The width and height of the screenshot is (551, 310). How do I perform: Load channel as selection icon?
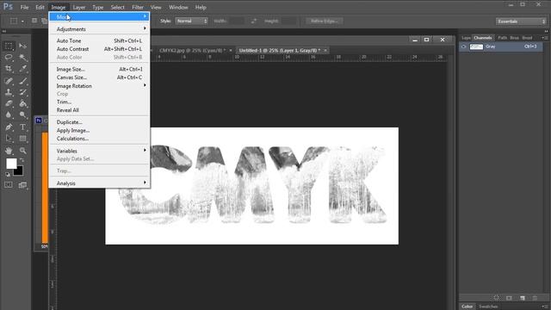[496, 298]
